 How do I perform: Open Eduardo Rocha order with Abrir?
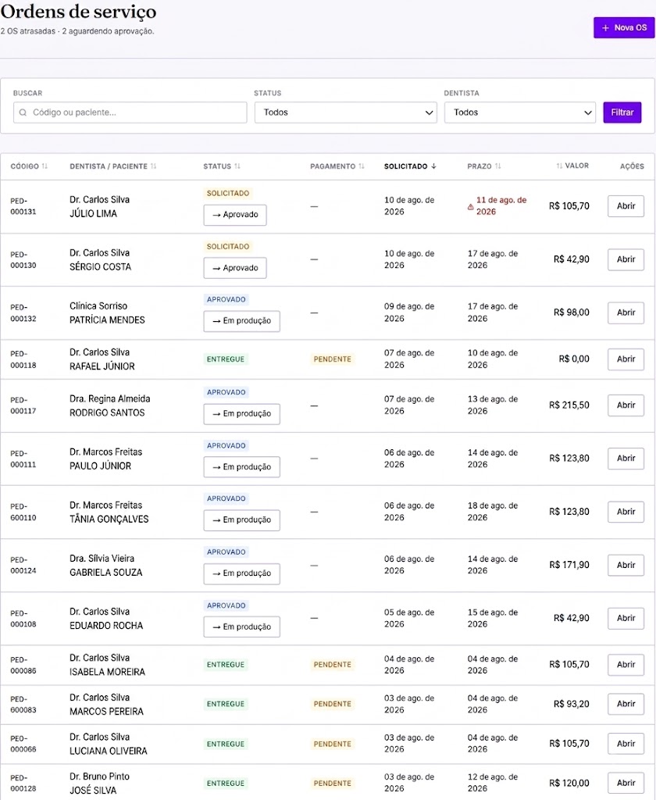point(626,619)
